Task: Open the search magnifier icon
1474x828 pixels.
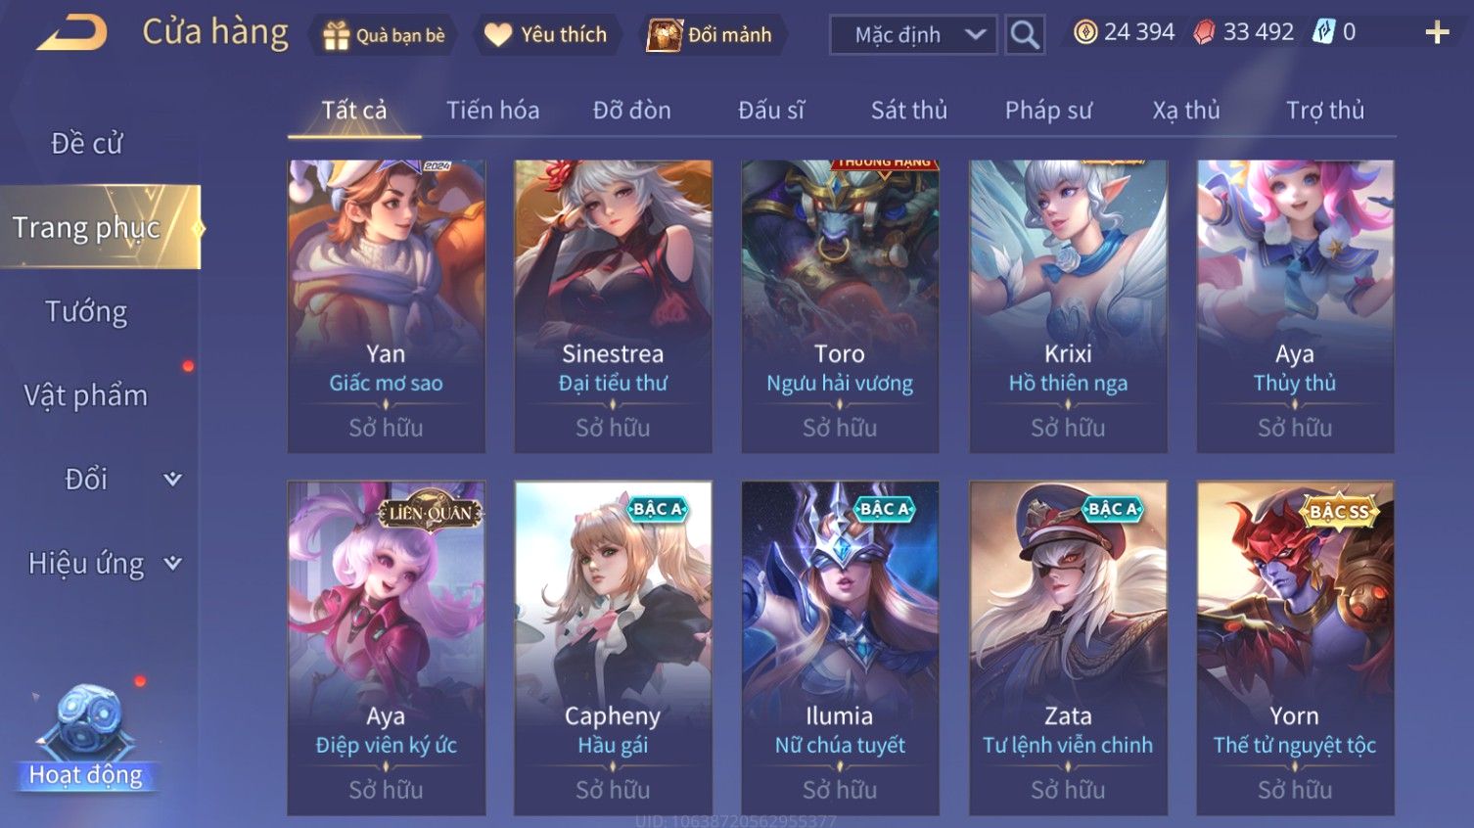Action: 1025,34
